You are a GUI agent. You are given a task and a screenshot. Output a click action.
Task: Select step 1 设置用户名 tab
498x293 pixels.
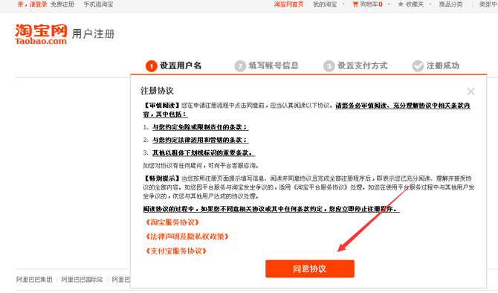click(174, 65)
